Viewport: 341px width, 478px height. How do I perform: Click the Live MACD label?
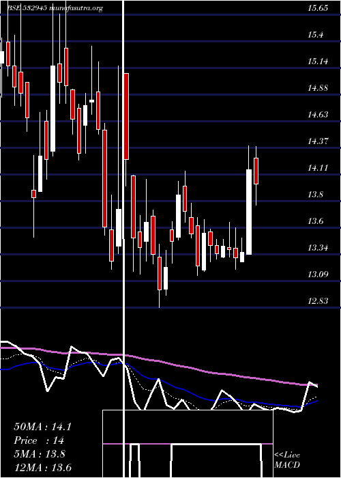[287, 460]
